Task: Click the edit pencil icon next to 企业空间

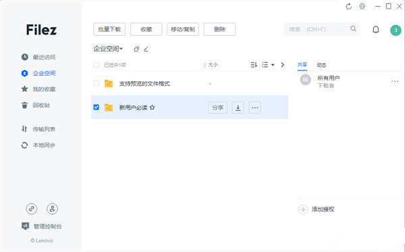Action: 146,49
